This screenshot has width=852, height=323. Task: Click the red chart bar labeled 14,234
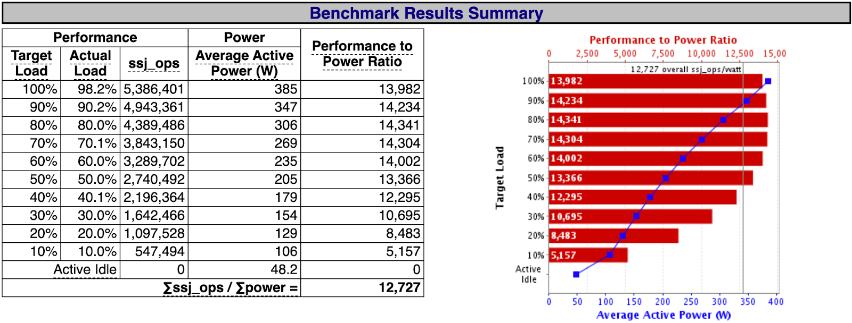tap(658, 100)
